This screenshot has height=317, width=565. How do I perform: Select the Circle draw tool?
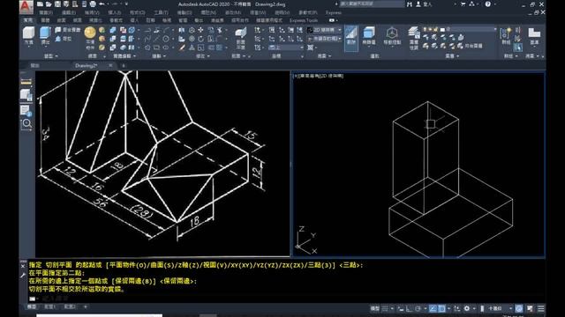(x=165, y=39)
